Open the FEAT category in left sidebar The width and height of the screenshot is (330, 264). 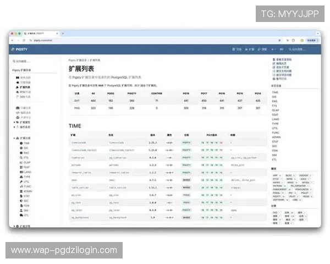click(26, 167)
